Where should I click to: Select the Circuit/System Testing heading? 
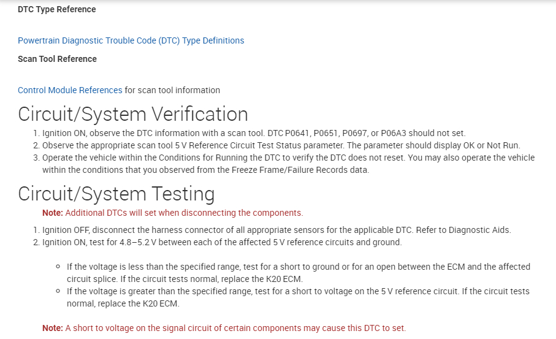pos(116,194)
